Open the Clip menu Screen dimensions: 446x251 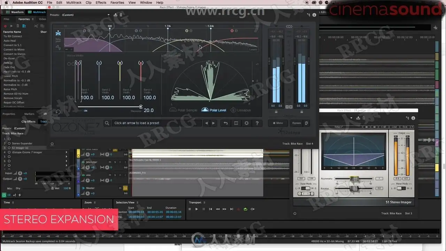pos(89,2)
